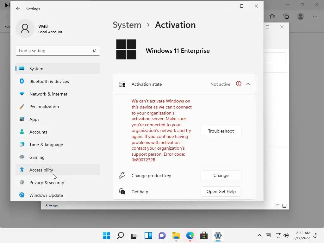Open Personalization settings
Image resolution: width=324 pixels, height=243 pixels.
[x=58, y=107]
